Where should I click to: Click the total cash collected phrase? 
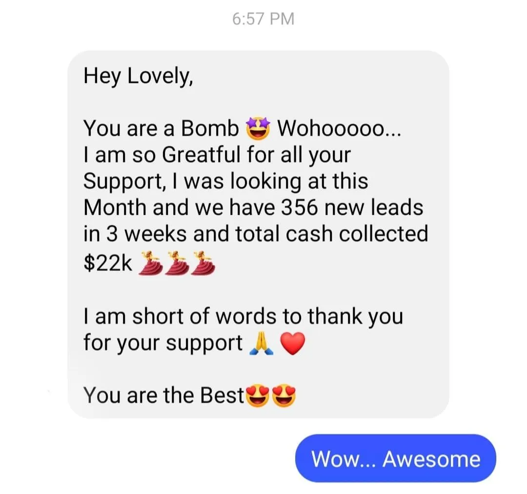332,233
